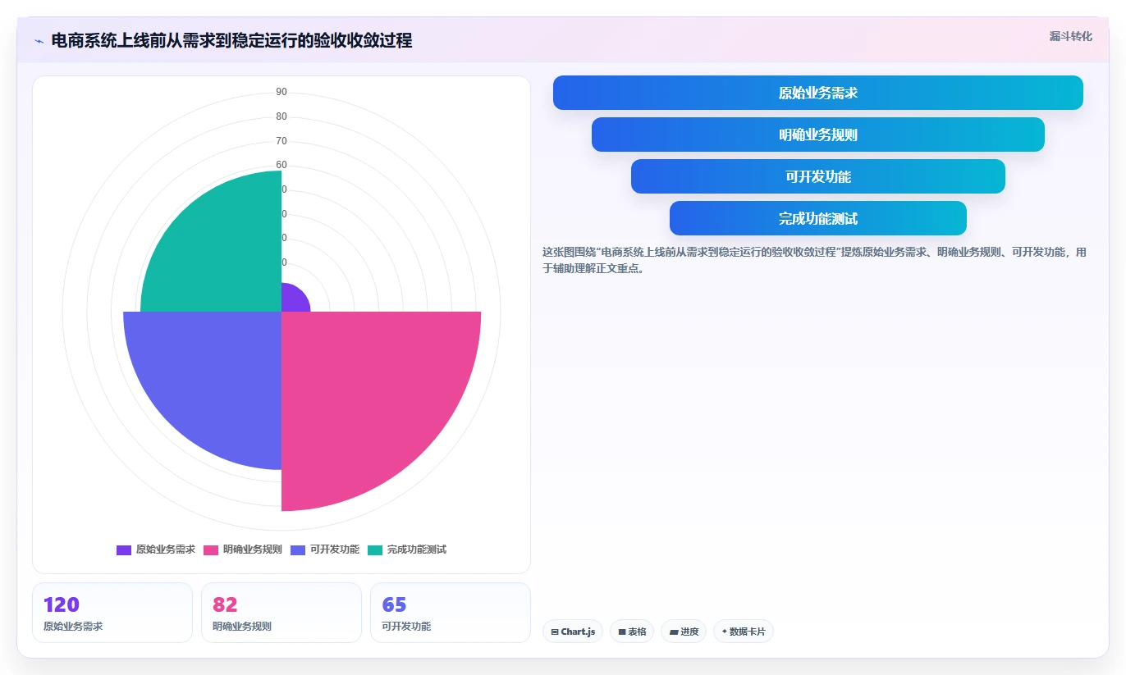
Task: Click the 数据卡片 tag chip
Action: (x=744, y=632)
